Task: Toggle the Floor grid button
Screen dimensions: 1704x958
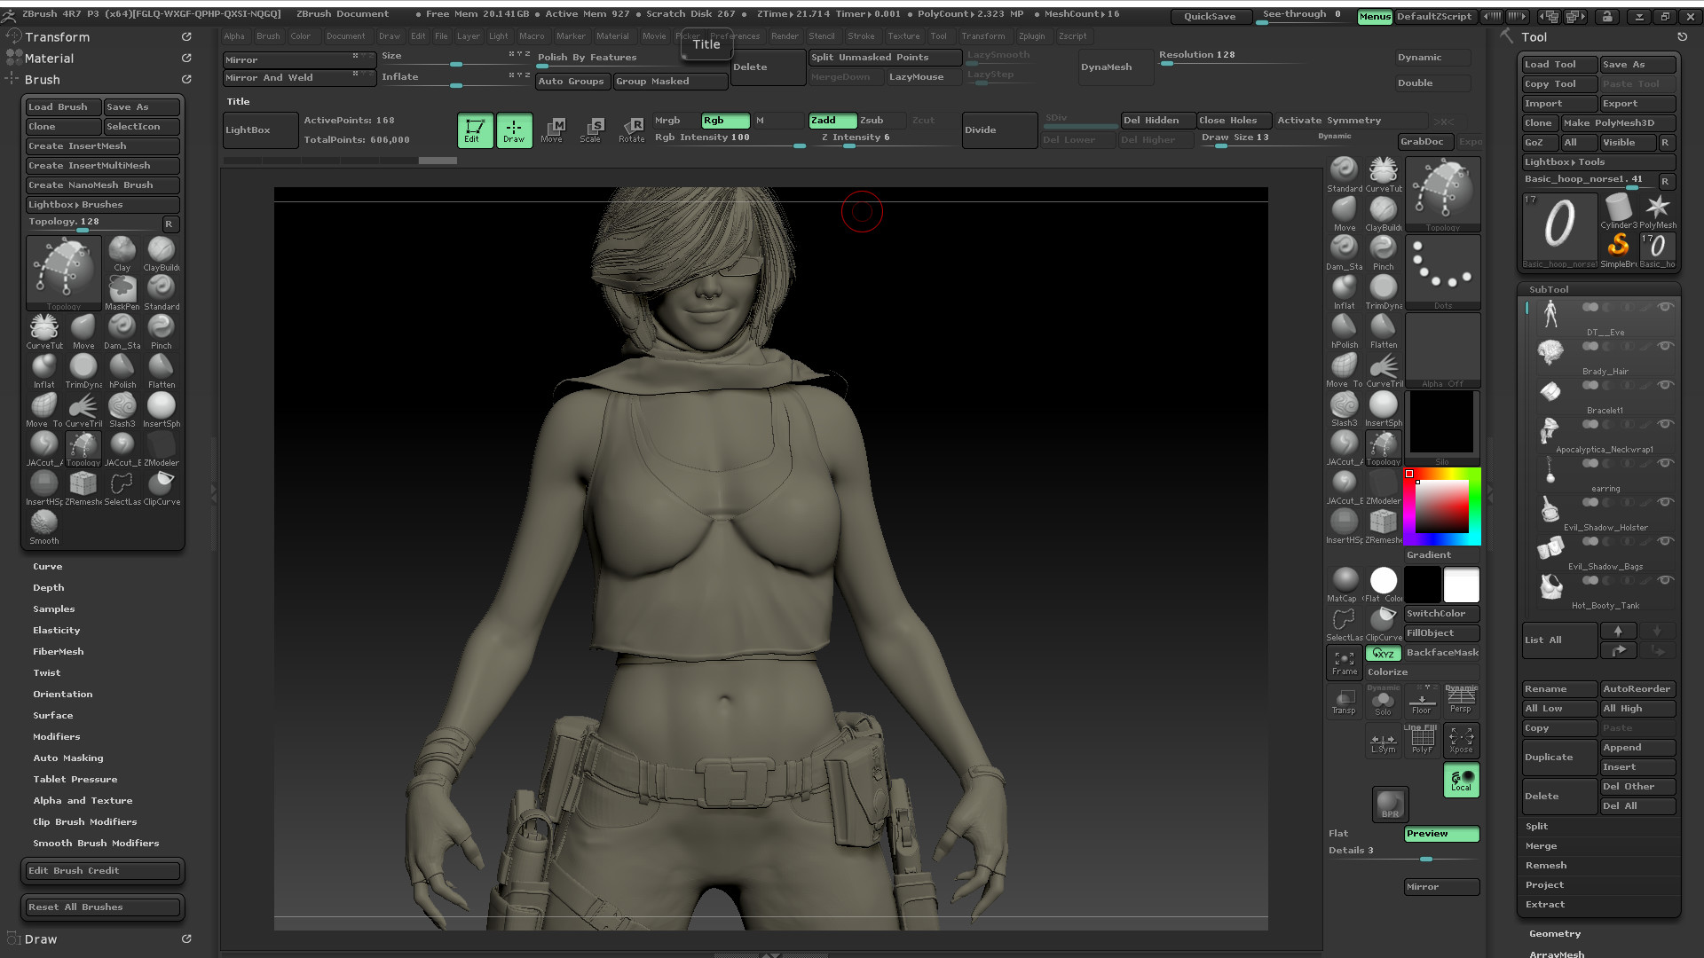Action: tap(1422, 701)
